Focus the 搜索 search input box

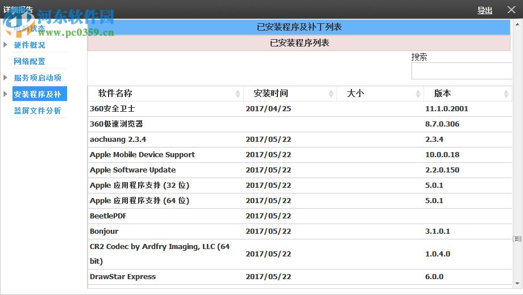(462, 71)
